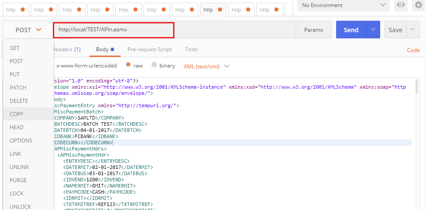
Task: Click the empty ENTRYDESC line
Action: coord(96,161)
